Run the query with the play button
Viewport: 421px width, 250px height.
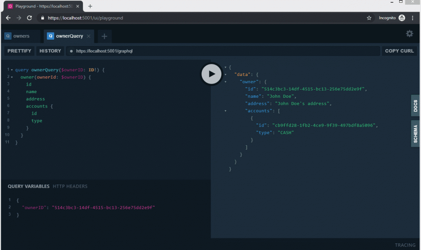(211, 74)
